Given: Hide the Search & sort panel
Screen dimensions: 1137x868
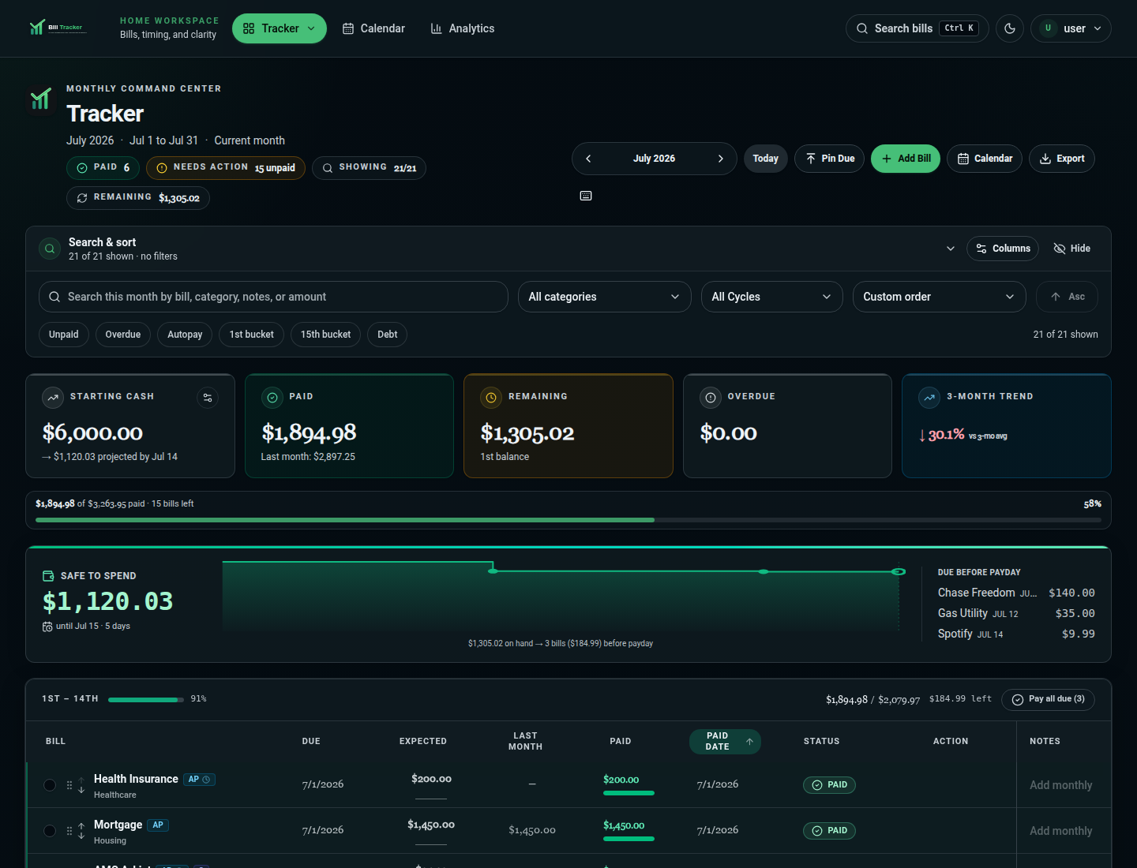Looking at the screenshot, I should click(1072, 249).
